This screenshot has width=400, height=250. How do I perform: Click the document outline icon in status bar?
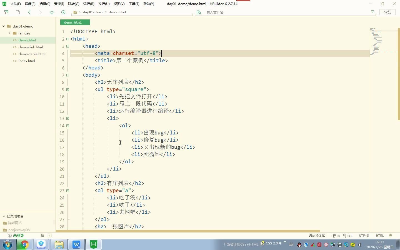click(x=42, y=235)
